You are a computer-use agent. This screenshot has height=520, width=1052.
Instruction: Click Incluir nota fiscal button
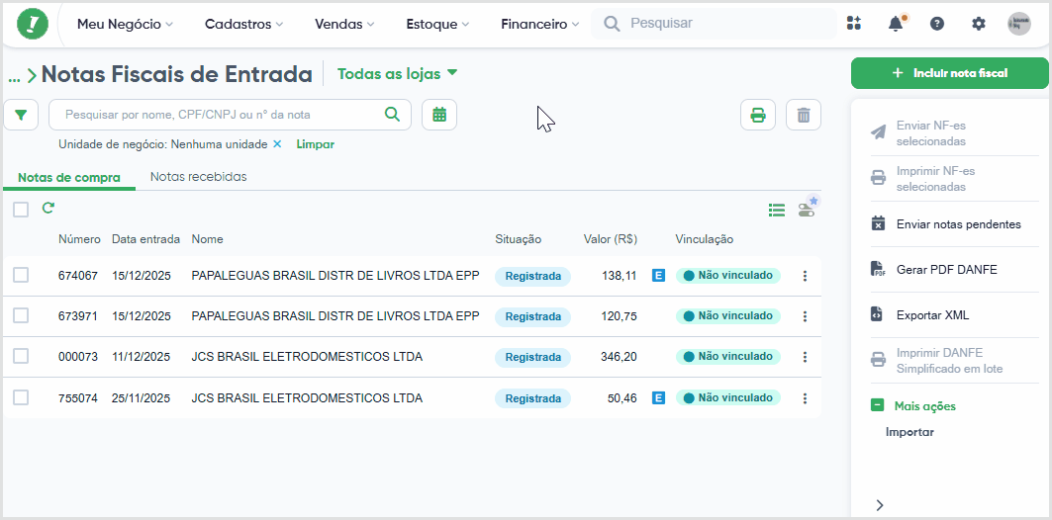click(x=949, y=73)
